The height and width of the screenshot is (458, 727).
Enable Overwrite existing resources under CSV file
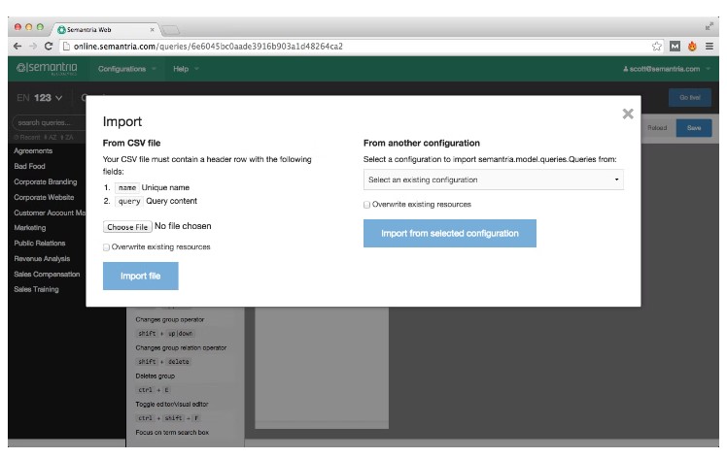pos(106,247)
